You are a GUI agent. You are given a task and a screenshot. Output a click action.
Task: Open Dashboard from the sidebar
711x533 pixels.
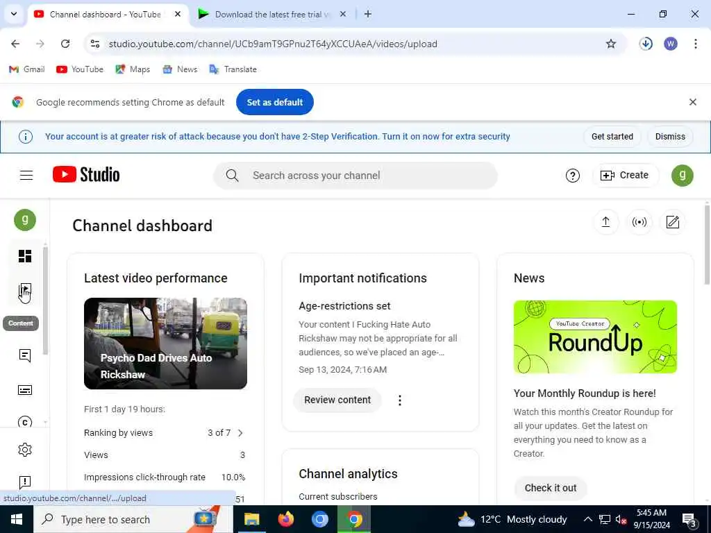click(25, 256)
